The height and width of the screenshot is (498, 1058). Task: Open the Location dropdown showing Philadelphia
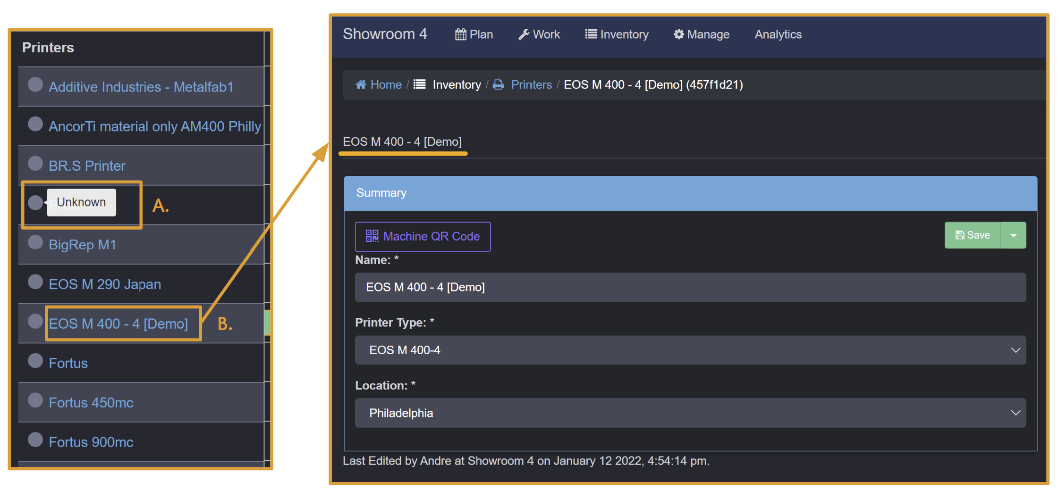690,413
